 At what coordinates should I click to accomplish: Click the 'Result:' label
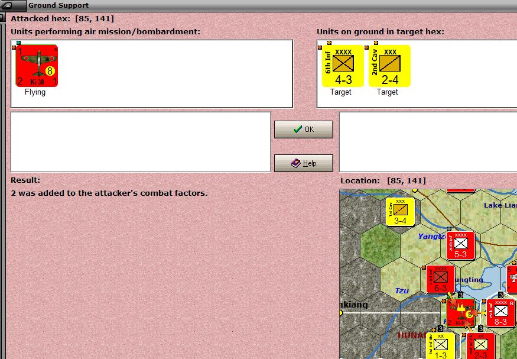tap(25, 180)
